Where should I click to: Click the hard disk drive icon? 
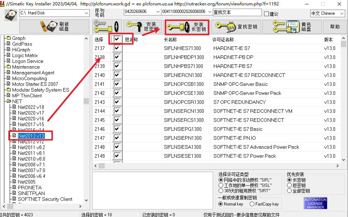pos(11,15)
